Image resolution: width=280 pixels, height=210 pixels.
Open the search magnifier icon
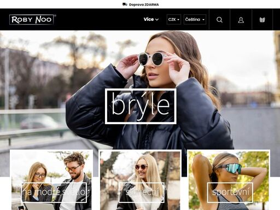(219, 20)
